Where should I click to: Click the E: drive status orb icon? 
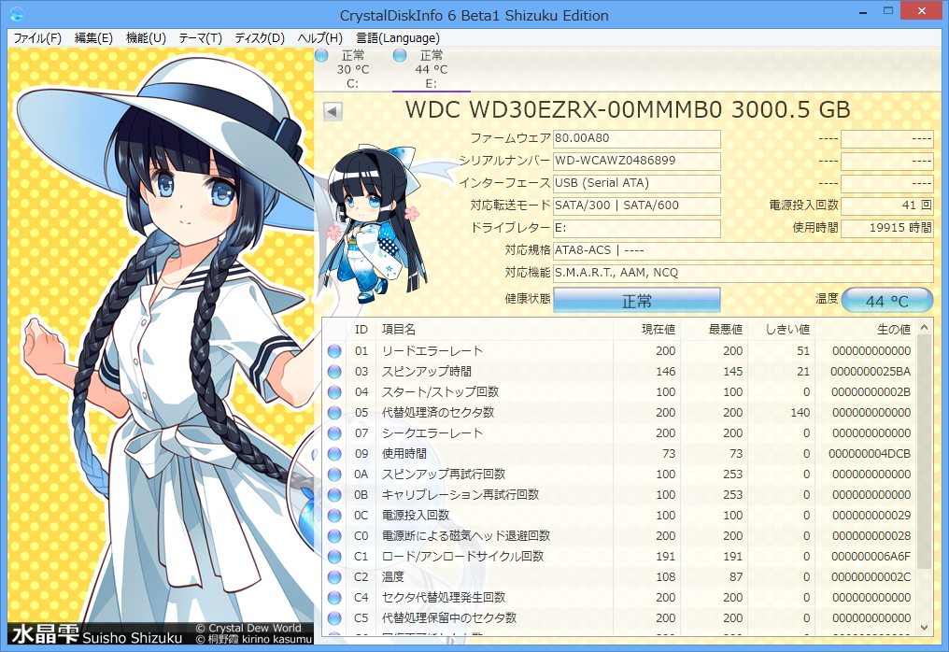[x=400, y=56]
